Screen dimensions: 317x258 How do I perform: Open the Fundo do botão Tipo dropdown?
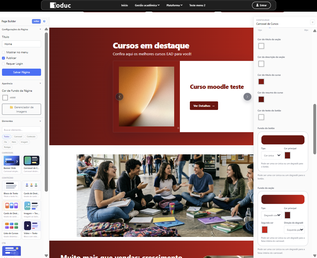(x=271, y=155)
